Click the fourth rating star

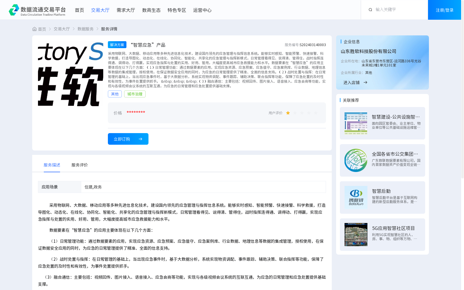[x=309, y=113]
